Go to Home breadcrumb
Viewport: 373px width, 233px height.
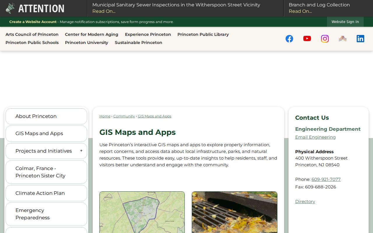click(x=105, y=116)
